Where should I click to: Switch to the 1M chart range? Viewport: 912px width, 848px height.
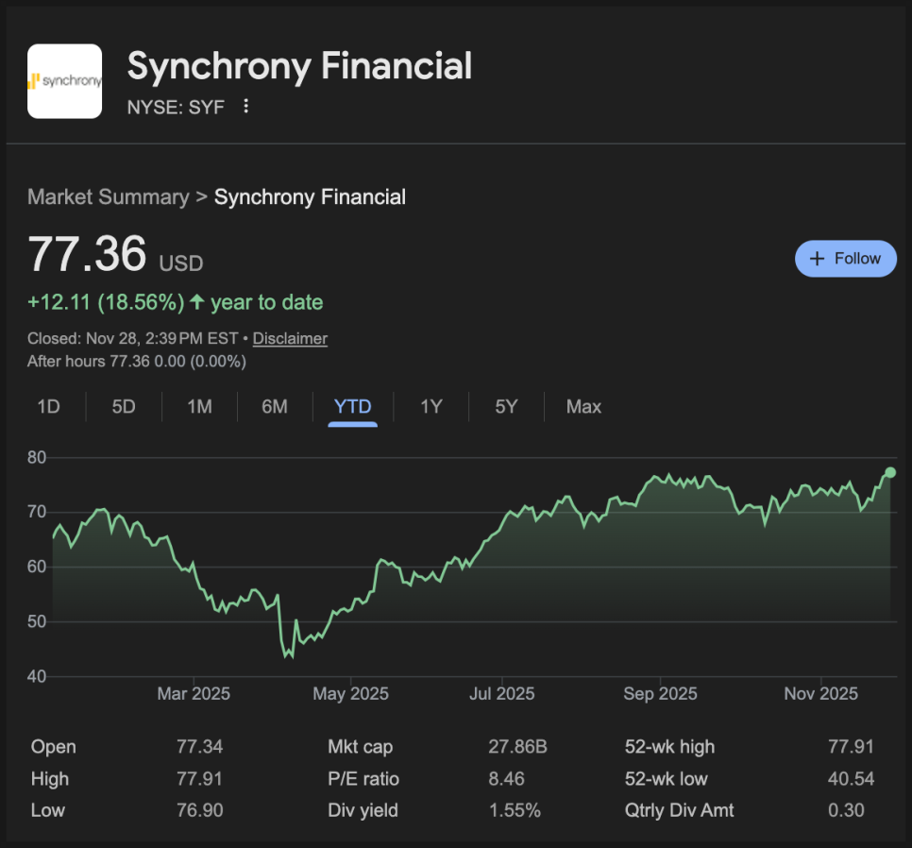coord(199,407)
